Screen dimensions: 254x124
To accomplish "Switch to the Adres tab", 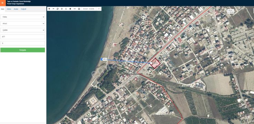I will click(x=9, y=9).
